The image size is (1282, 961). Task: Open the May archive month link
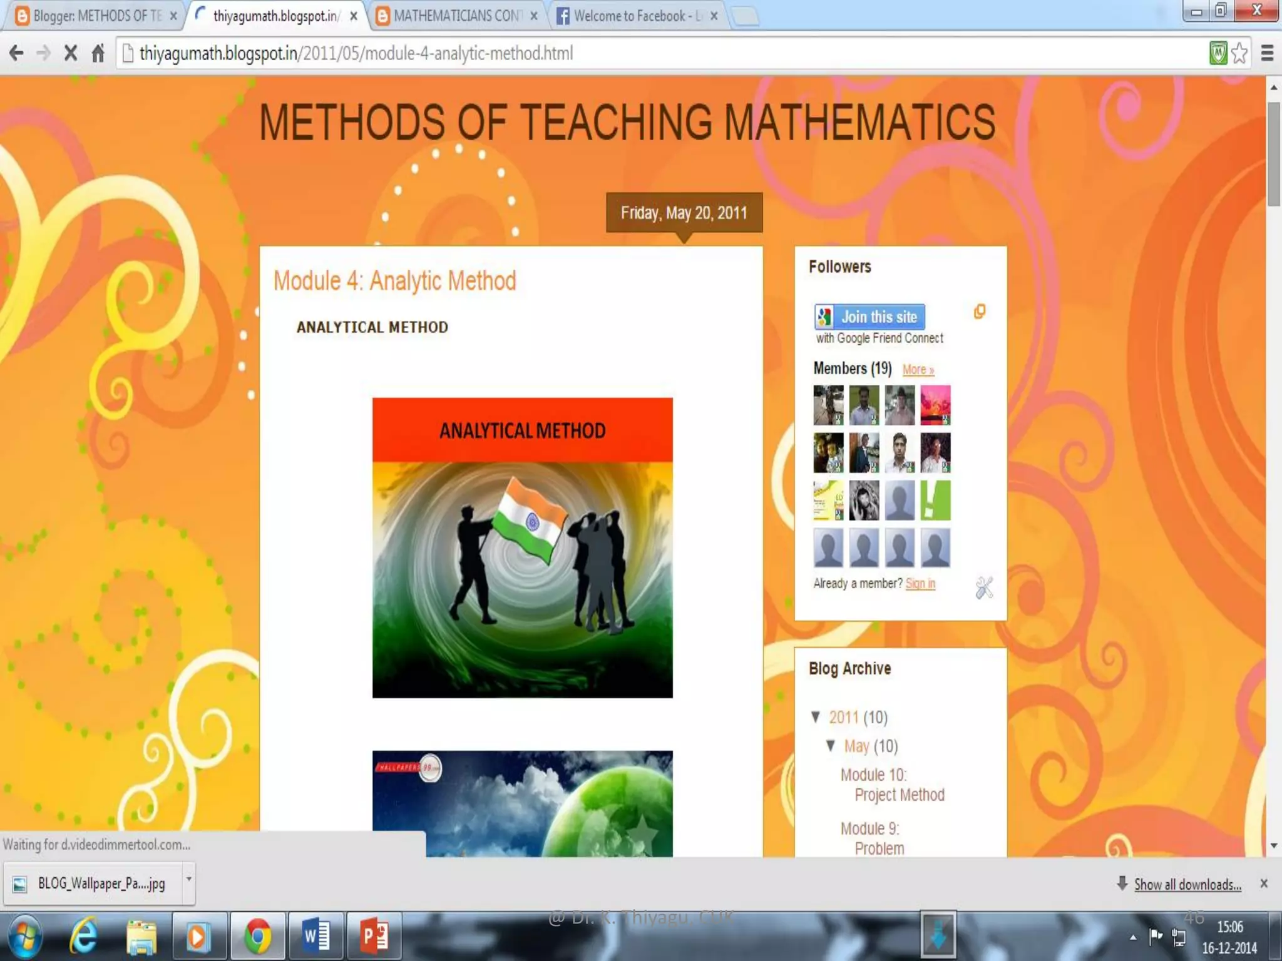tap(856, 746)
